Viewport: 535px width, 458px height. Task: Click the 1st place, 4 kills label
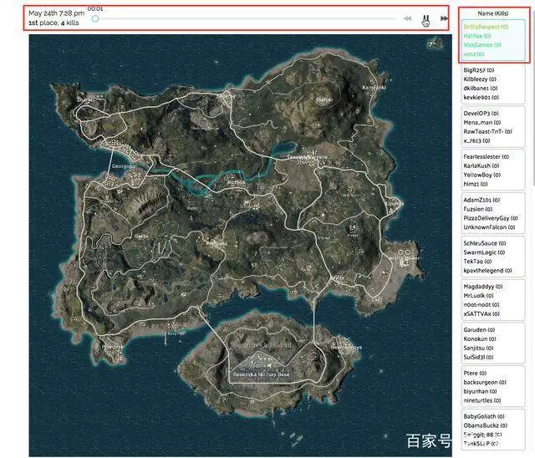53,23
